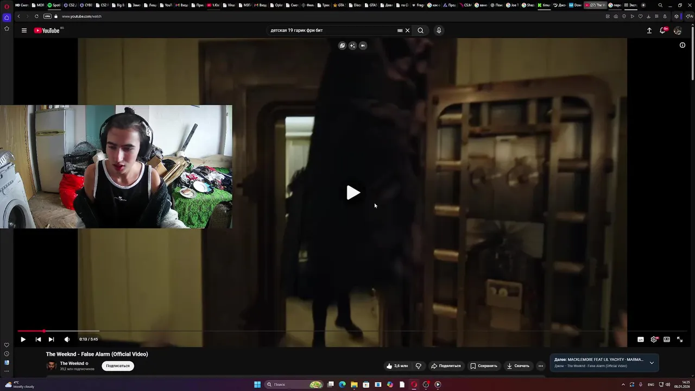Image resolution: width=695 pixels, height=391 pixels.
Task: Like the video with 3,6 млн
Action: [x=397, y=366]
